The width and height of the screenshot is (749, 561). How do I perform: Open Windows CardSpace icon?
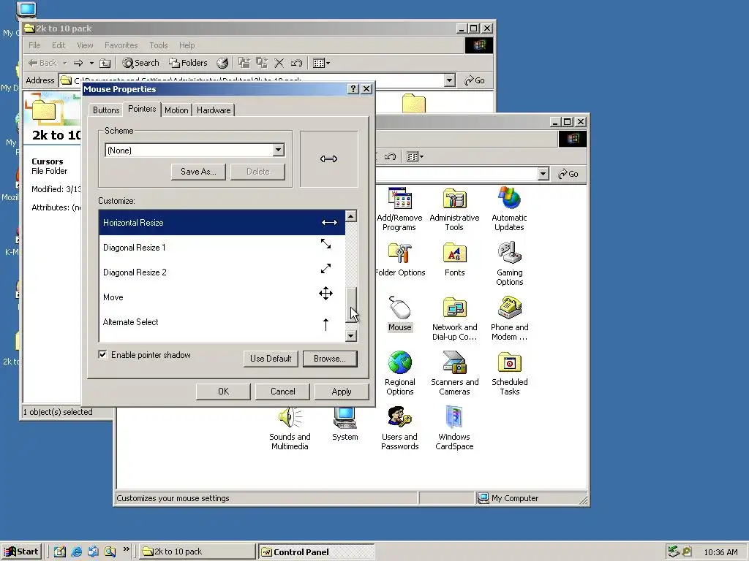454,428
